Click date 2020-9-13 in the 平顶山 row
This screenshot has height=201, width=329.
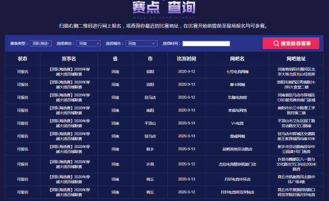(186, 123)
